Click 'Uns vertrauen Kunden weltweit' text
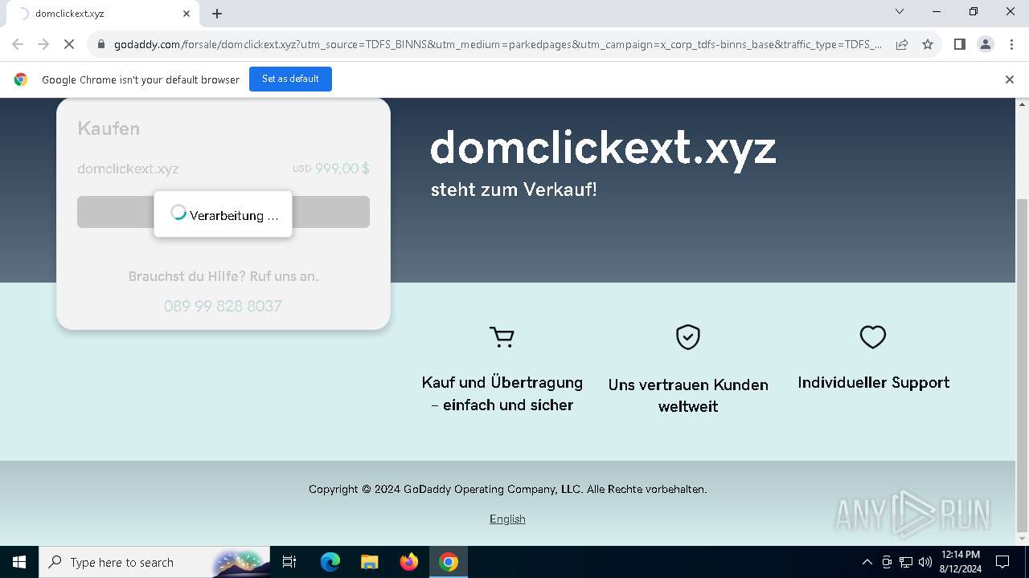The image size is (1029, 578). [x=688, y=395]
